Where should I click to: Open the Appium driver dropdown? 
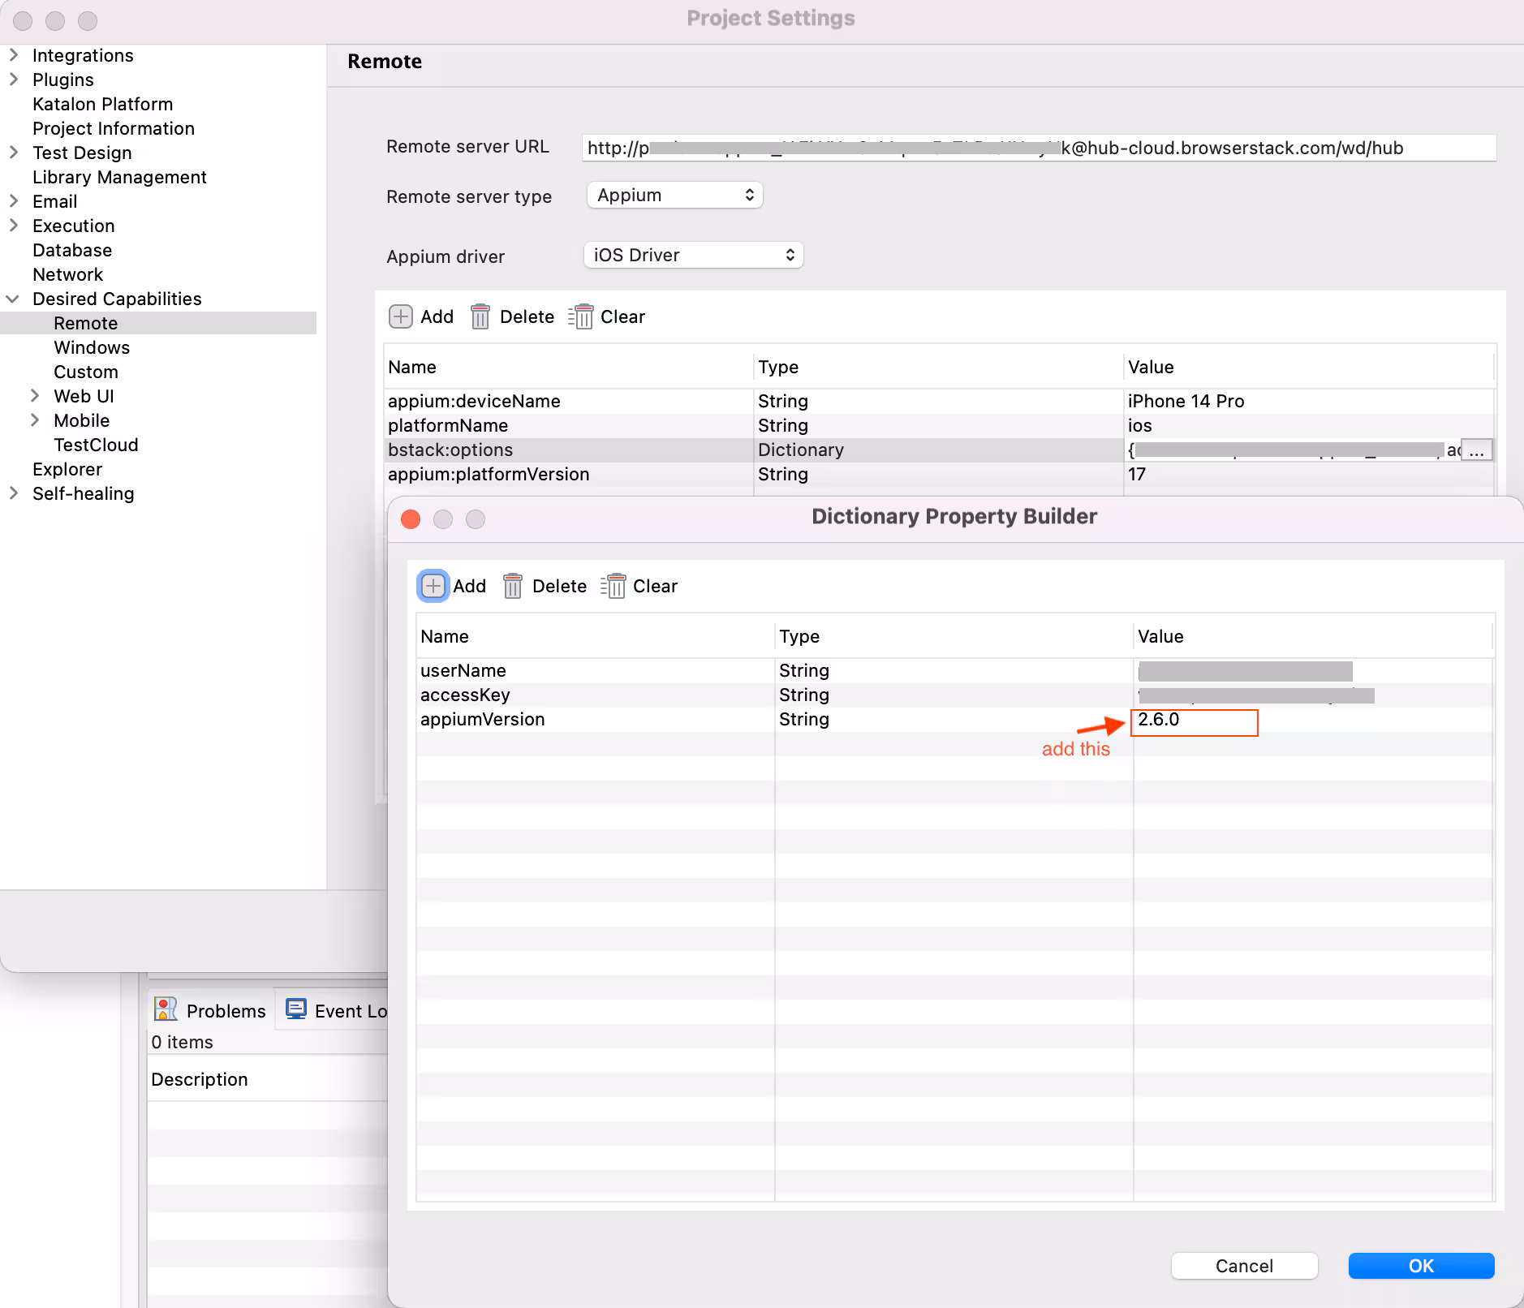(x=693, y=256)
